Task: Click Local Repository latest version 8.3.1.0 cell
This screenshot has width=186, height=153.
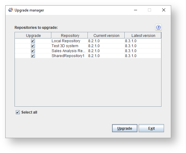Action: (131, 41)
